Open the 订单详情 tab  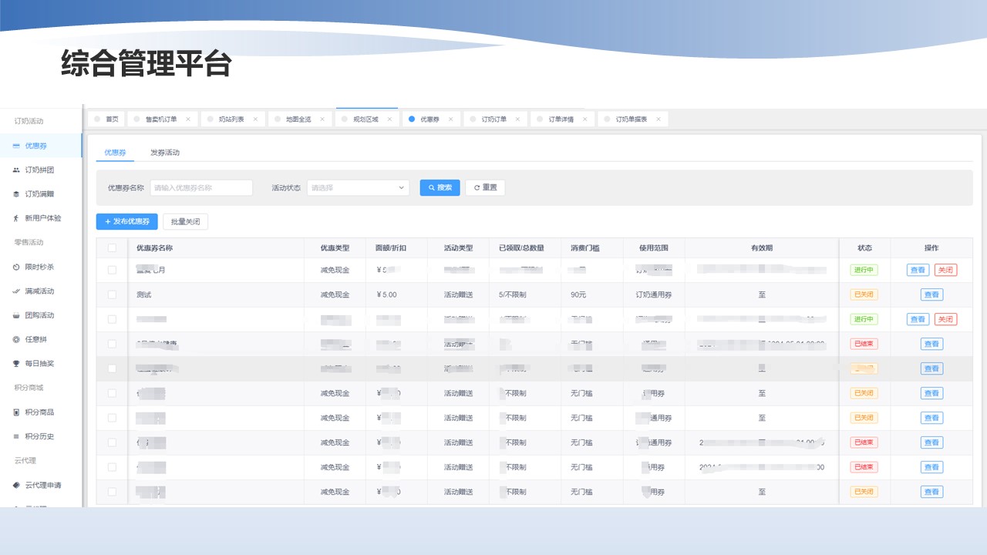(x=561, y=119)
